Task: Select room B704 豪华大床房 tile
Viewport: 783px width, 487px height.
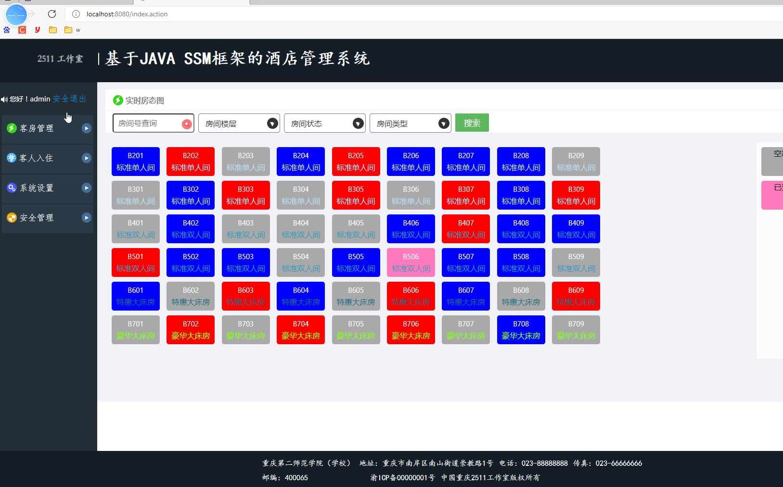Action: [301, 330]
